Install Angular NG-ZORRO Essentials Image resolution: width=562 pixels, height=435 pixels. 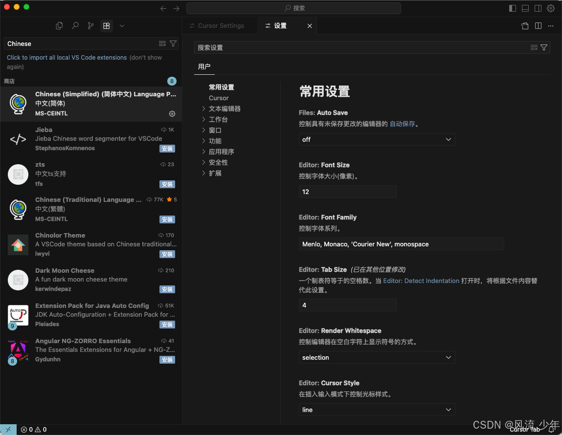click(x=167, y=359)
